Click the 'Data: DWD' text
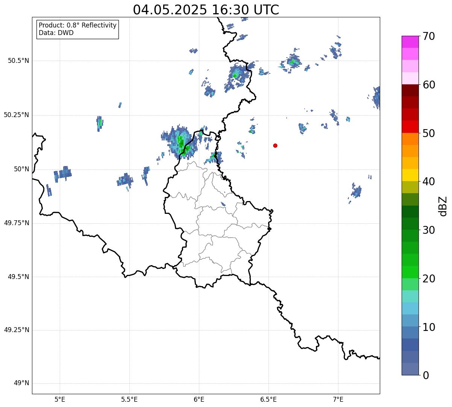The image size is (452, 407). [x=56, y=33]
